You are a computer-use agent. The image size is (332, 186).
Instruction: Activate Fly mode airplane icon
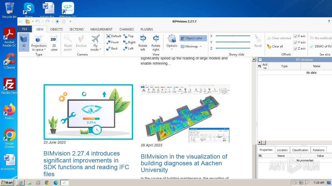pyautogui.click(x=95, y=39)
